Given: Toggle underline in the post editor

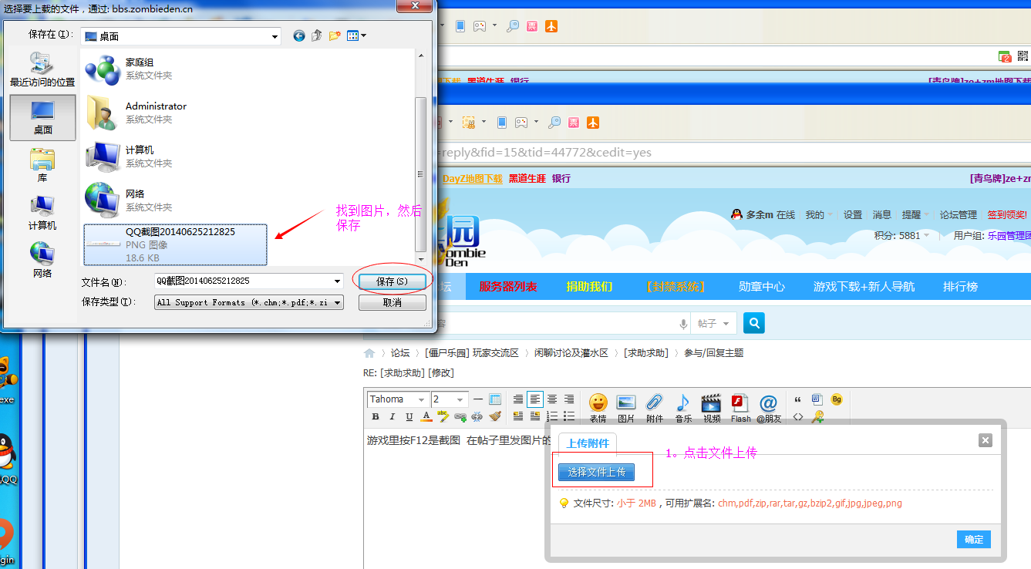Looking at the screenshot, I should 409,416.
